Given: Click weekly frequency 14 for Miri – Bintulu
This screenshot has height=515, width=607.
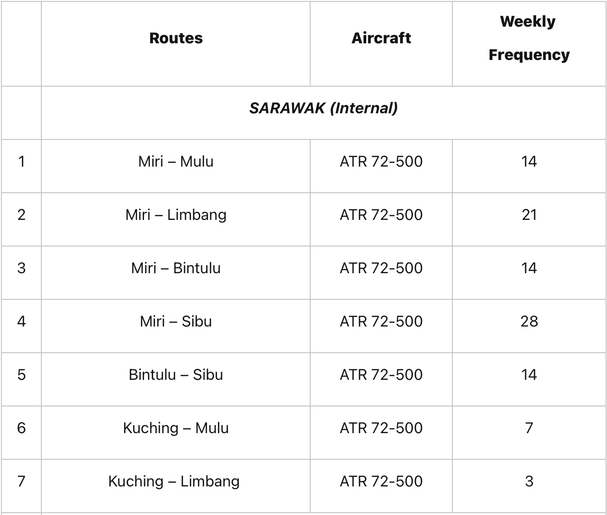Looking at the screenshot, I should pyautogui.click(x=529, y=268).
